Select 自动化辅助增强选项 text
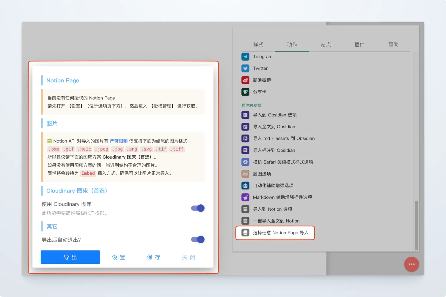 coord(273,186)
